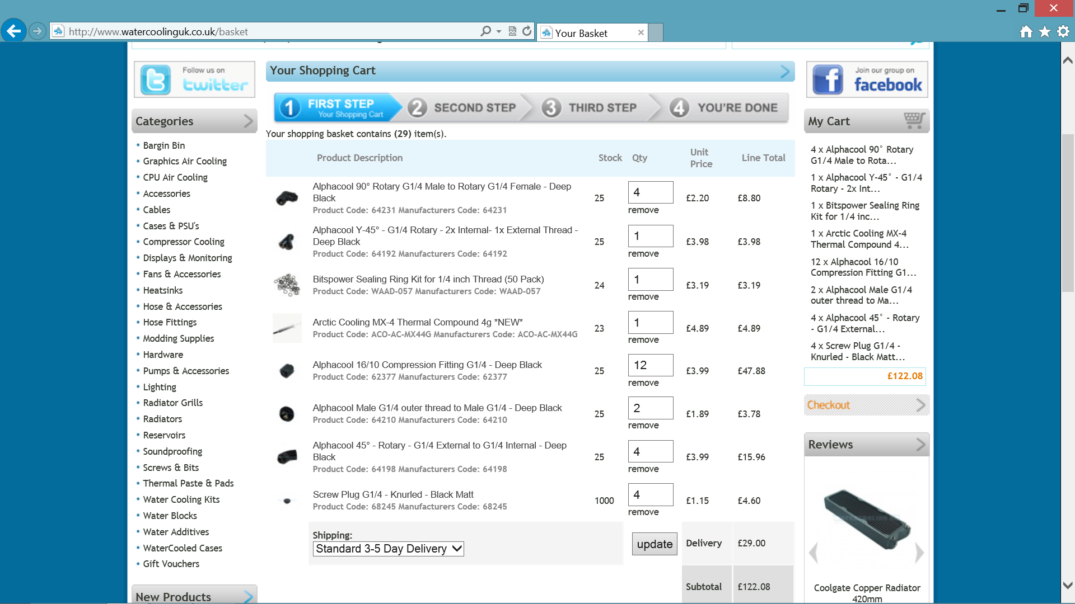The width and height of the screenshot is (1075, 604).
Task: Click the Alphacool Male G1/4 thumbnail image
Action: coord(287,414)
